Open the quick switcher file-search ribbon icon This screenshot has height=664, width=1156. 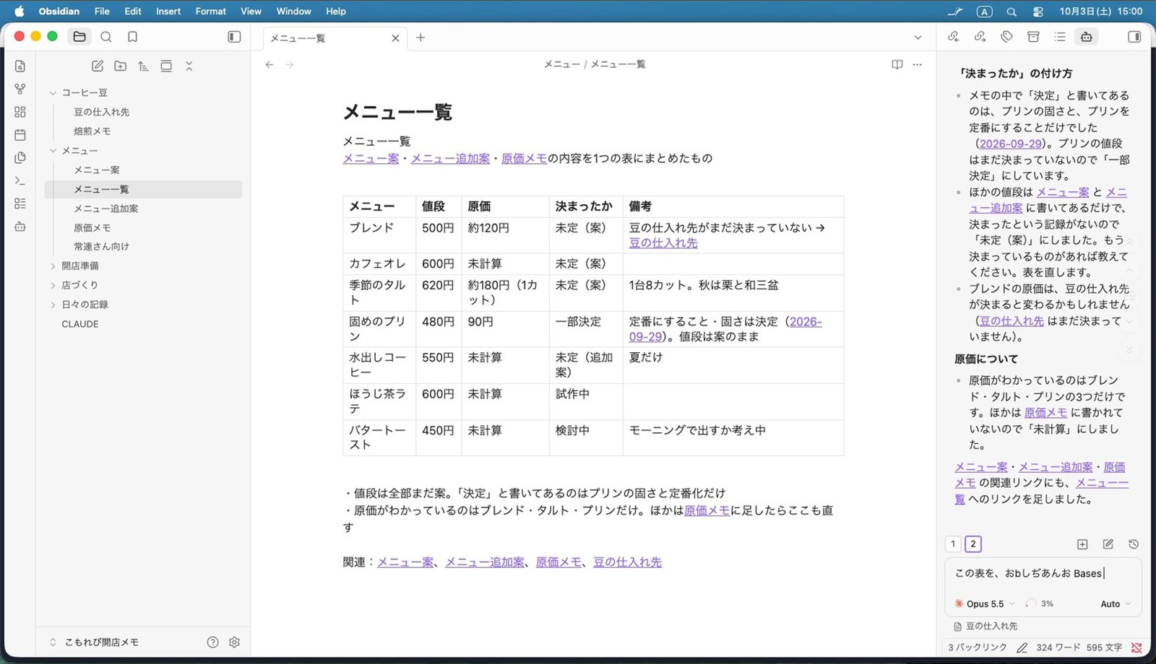[x=20, y=66]
